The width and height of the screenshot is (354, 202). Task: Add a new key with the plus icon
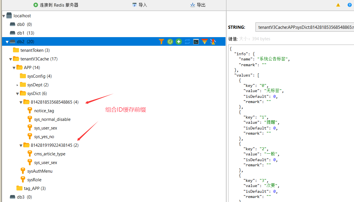179,42
